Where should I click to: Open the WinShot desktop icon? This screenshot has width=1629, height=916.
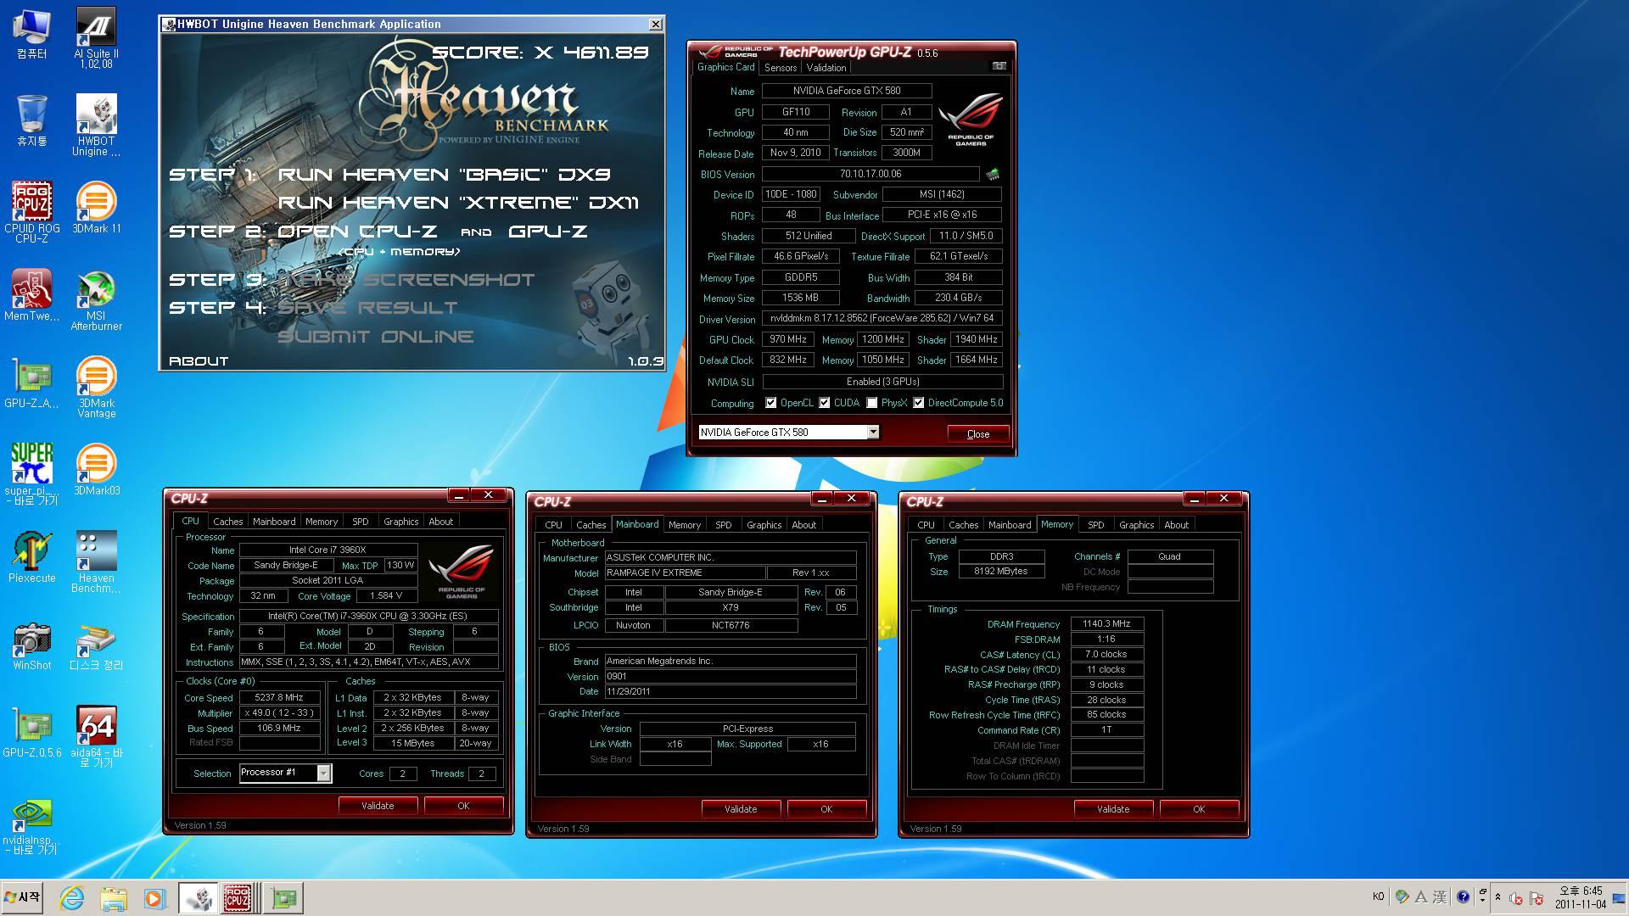pyautogui.click(x=31, y=645)
